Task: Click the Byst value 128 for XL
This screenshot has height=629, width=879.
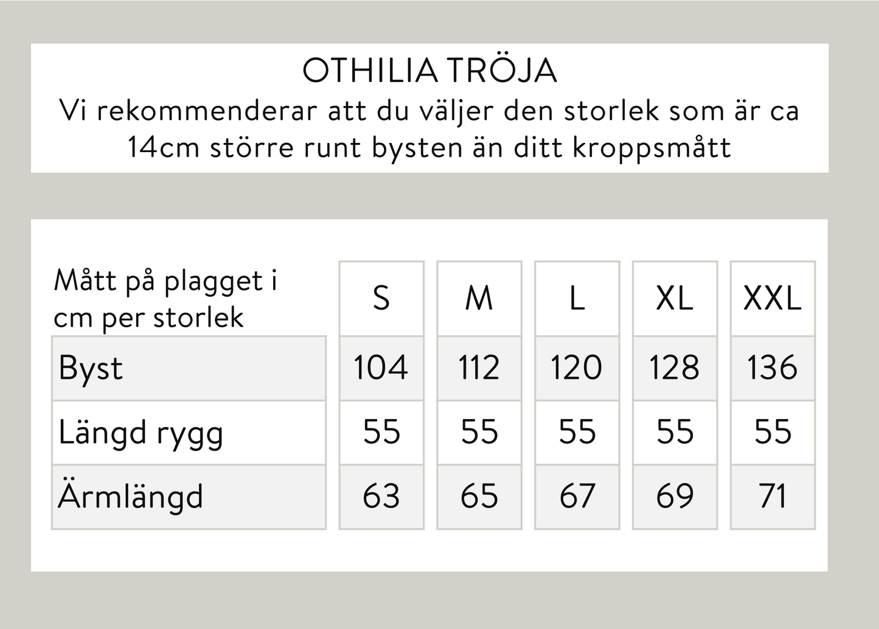Action: [x=675, y=368]
